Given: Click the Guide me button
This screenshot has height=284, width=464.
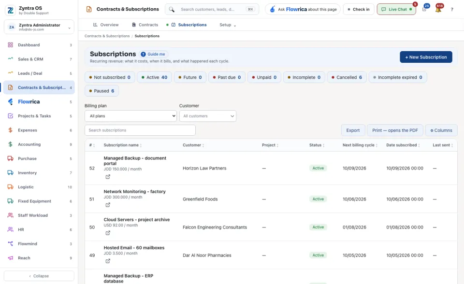Looking at the screenshot, I should pyautogui.click(x=153, y=54).
